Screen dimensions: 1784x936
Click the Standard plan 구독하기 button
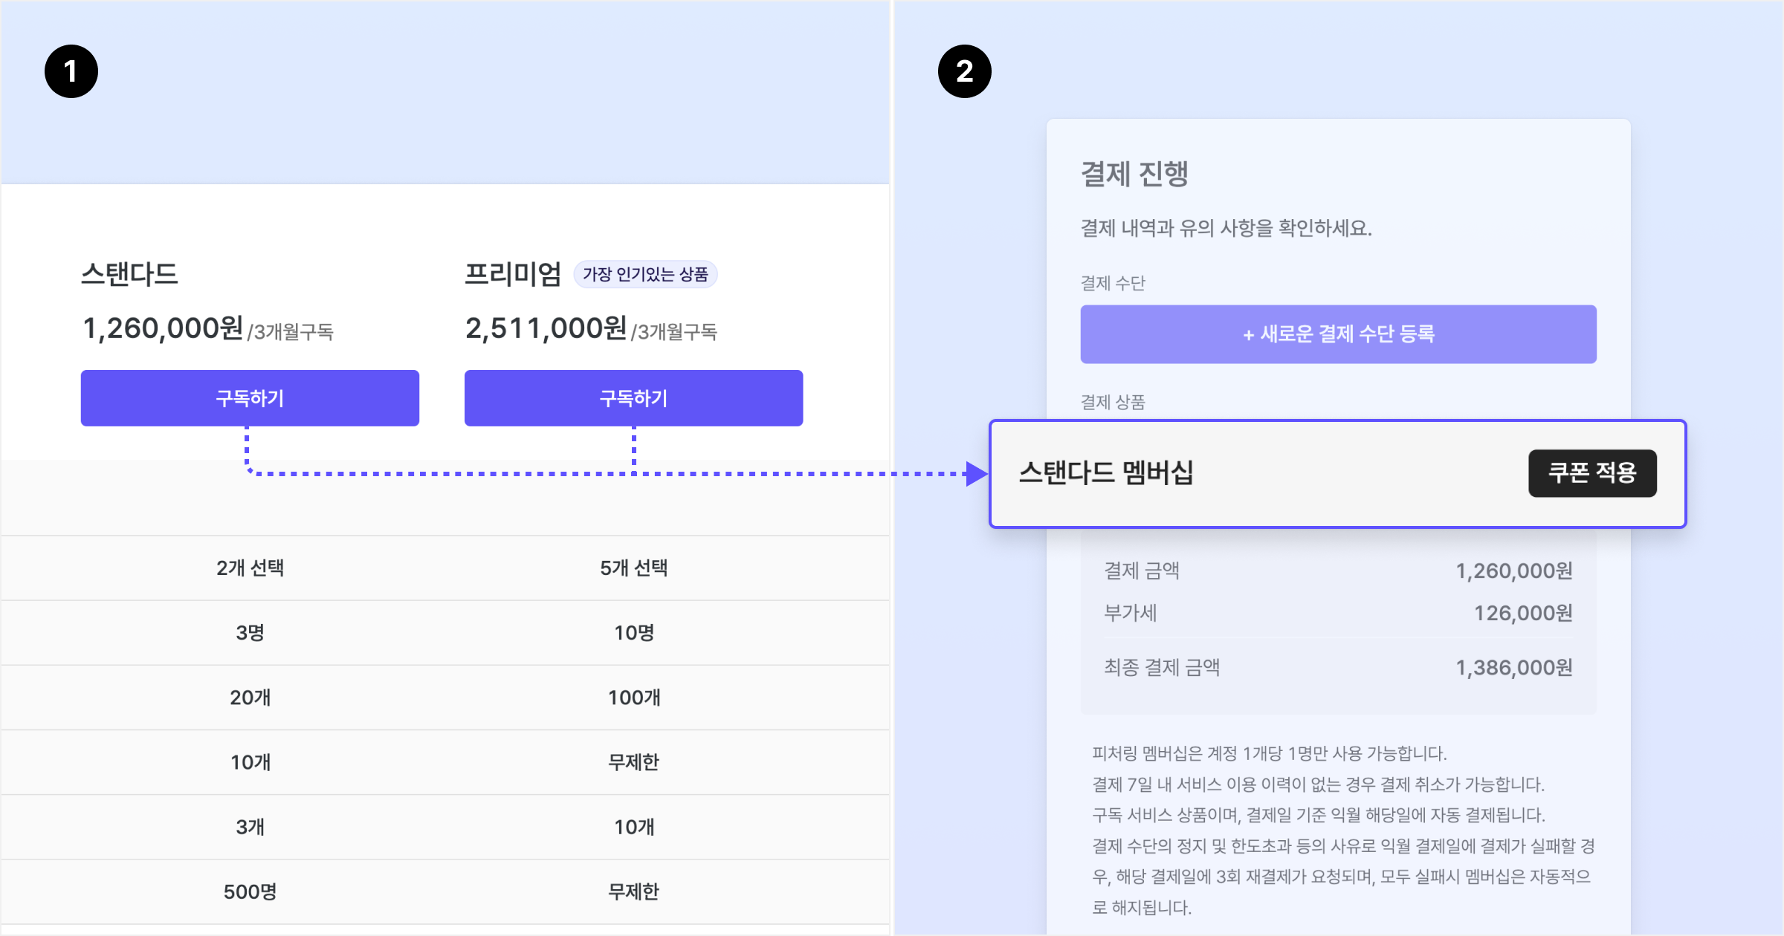point(250,398)
